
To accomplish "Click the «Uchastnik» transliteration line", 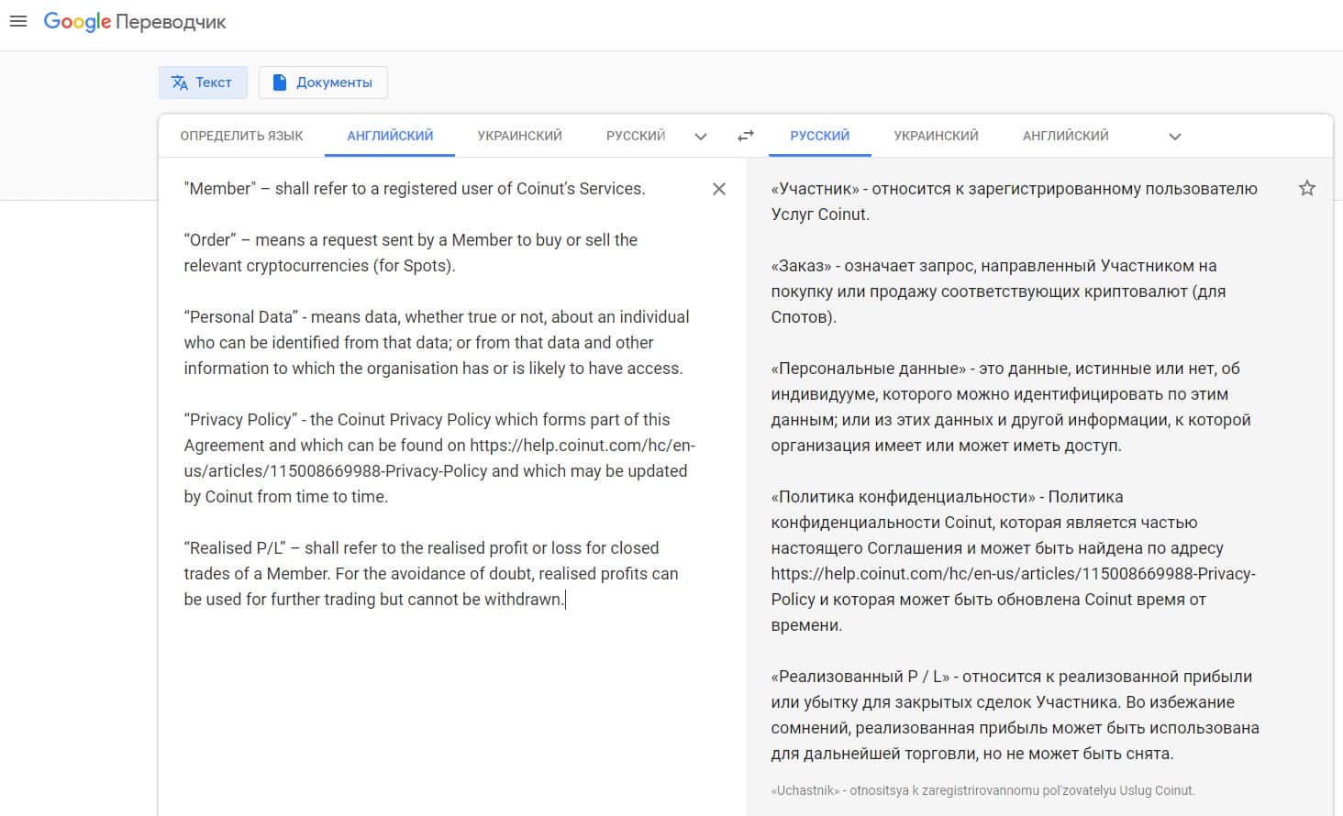I will coord(983,790).
